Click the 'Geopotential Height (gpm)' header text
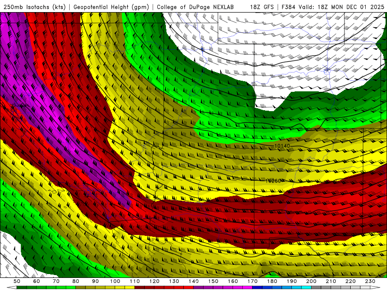Image resolution: width=387 pixels, height=290 pixels. point(111,7)
